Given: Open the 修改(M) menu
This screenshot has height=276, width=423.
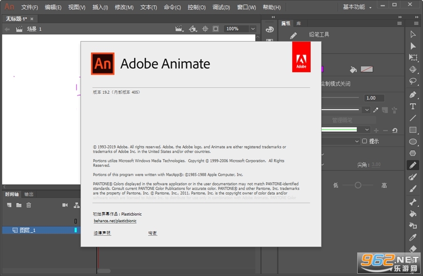Looking at the screenshot, I should [124, 7].
